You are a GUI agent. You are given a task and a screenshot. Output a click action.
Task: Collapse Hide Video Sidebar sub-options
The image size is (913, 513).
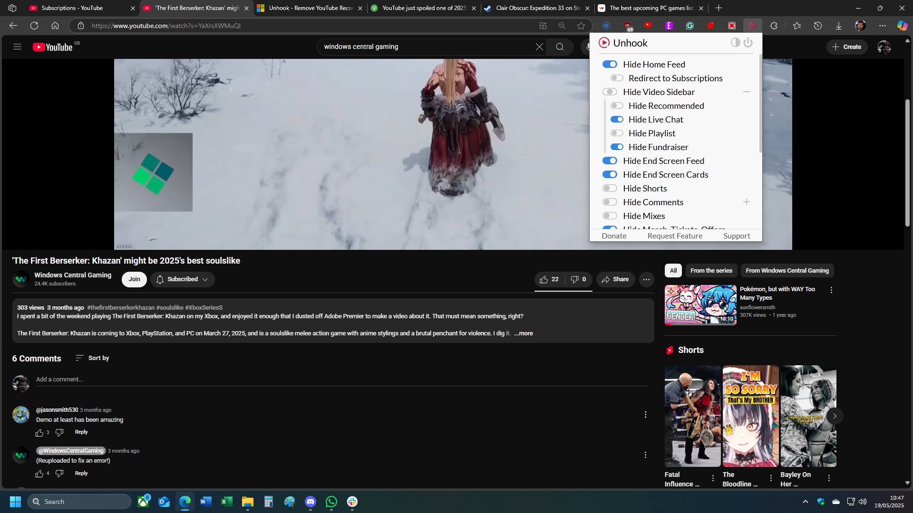click(x=747, y=92)
